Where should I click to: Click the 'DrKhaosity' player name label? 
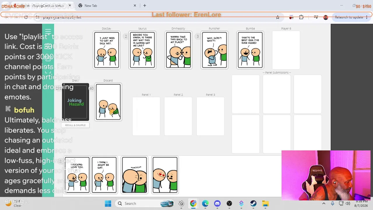click(178, 29)
